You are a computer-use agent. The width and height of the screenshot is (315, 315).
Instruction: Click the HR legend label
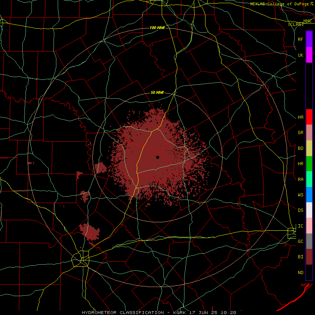pos(301,164)
